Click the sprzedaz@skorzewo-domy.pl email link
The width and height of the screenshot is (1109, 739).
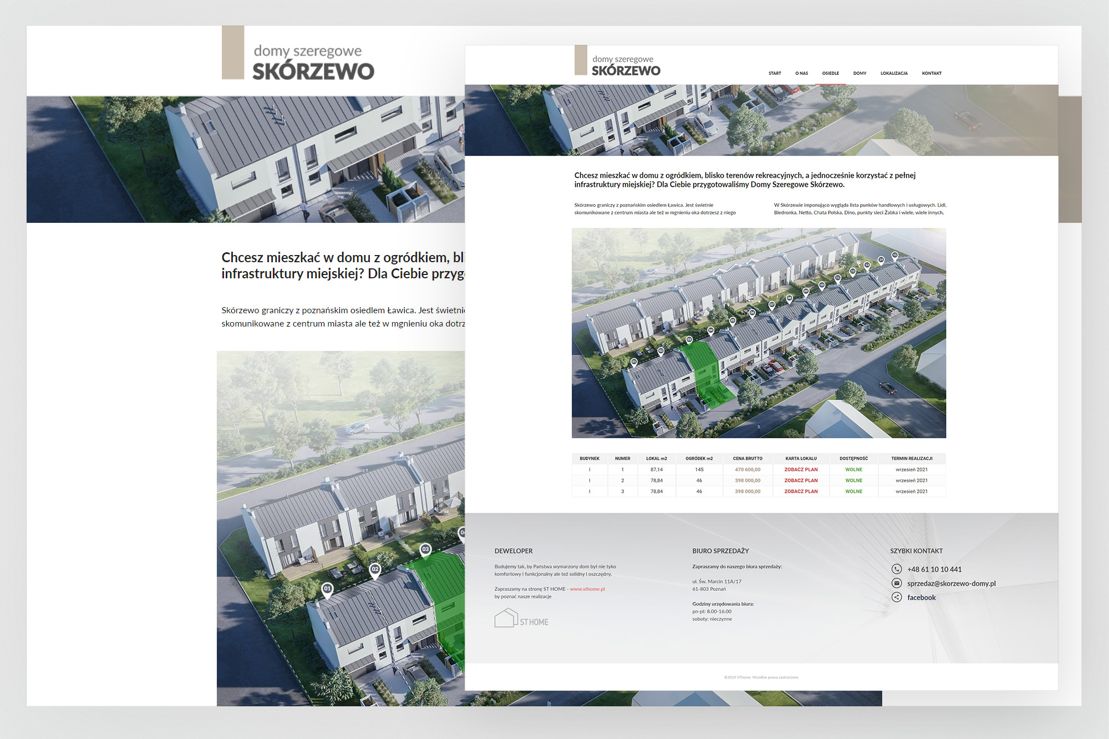click(951, 583)
